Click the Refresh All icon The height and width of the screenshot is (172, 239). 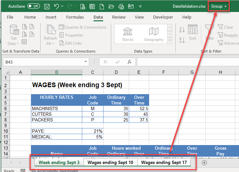[x=51, y=30]
